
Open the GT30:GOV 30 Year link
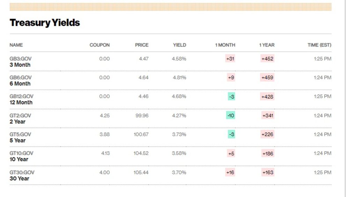[22, 175]
